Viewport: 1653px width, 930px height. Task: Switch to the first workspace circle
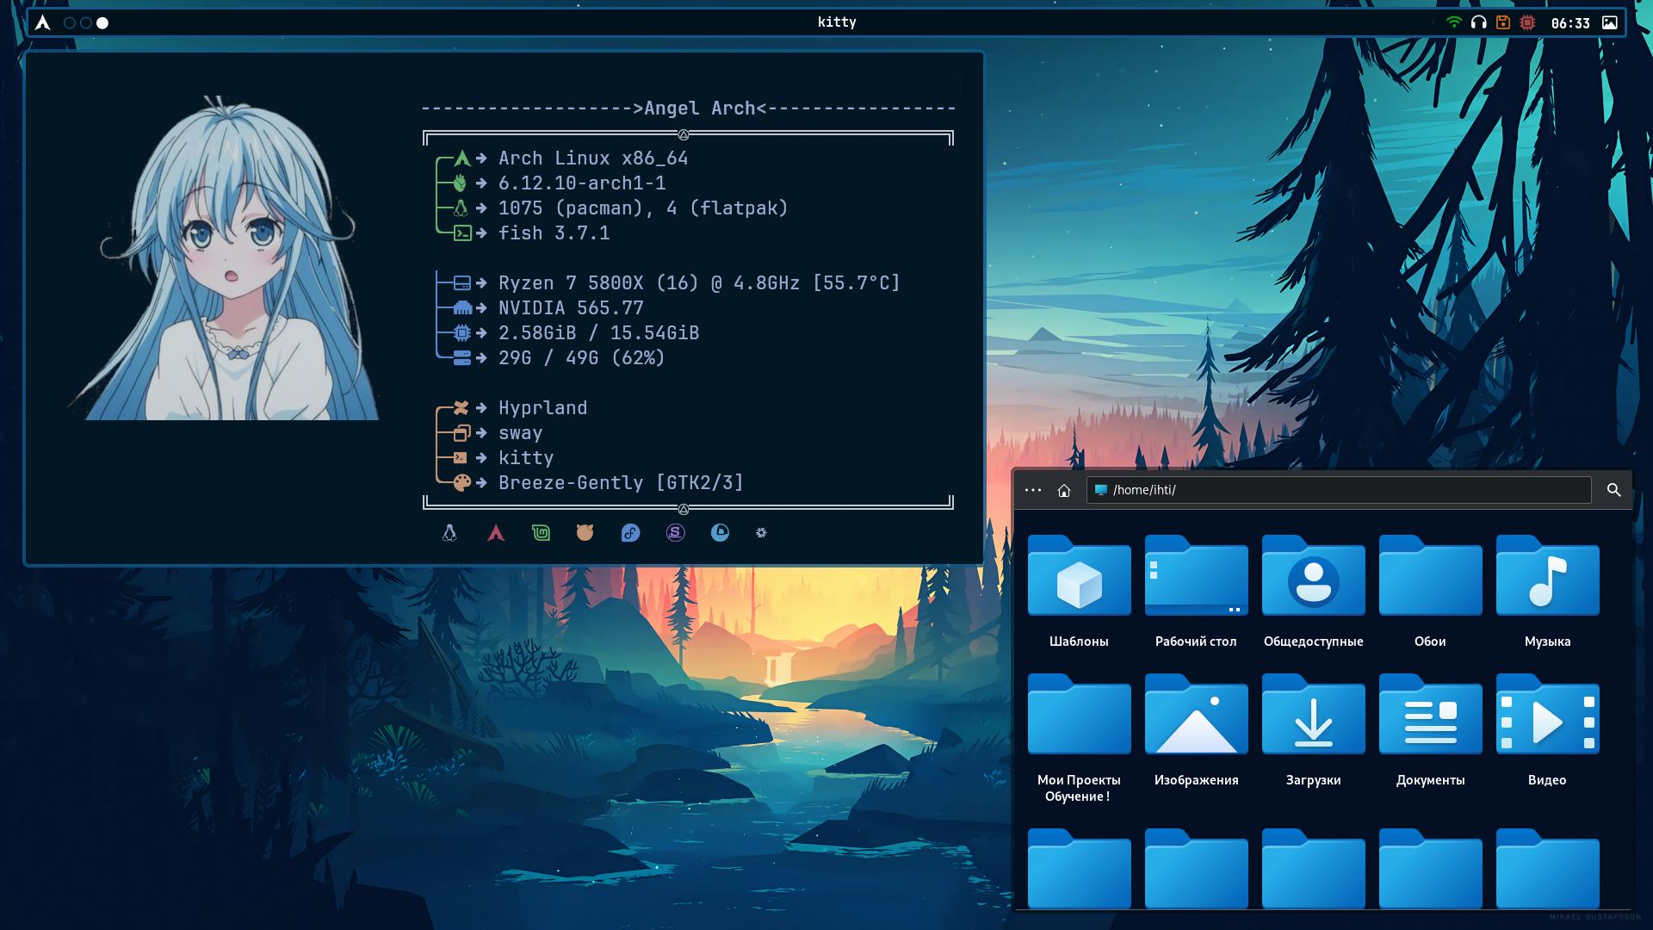click(70, 23)
